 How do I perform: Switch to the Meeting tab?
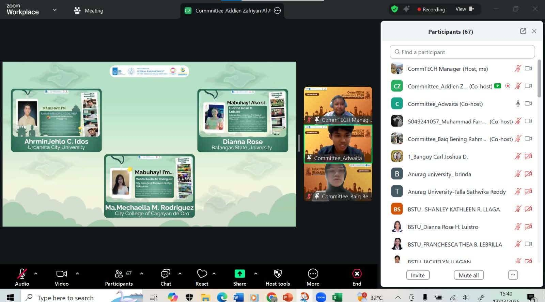click(89, 11)
